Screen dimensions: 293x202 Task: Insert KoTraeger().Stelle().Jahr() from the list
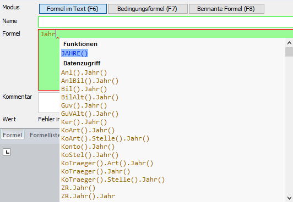click(x=113, y=179)
